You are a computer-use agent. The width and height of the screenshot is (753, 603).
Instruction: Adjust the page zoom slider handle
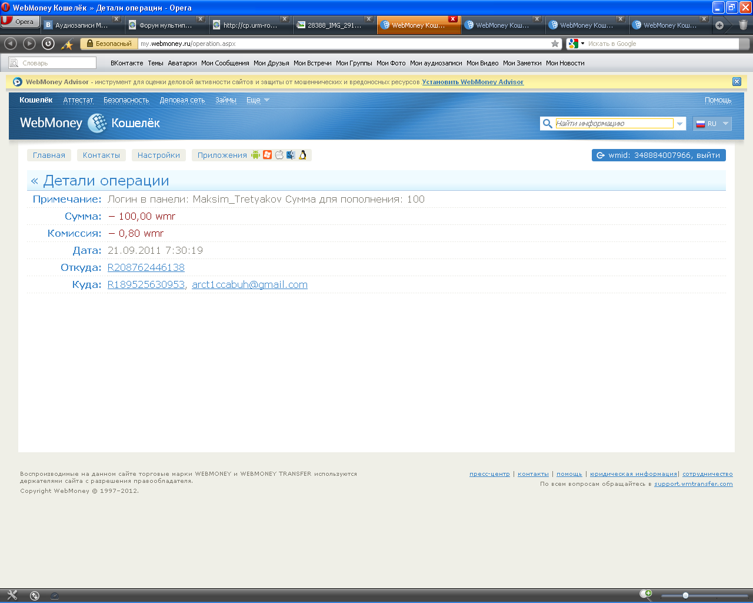click(685, 595)
